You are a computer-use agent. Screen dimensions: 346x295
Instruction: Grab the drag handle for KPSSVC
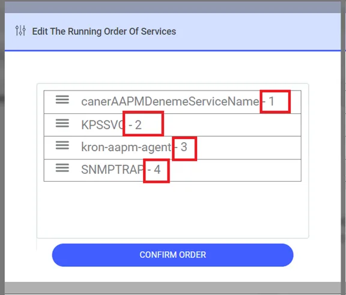point(62,123)
